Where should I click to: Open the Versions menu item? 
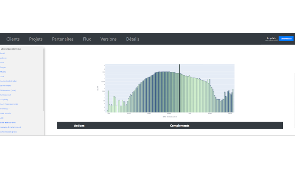108,39
